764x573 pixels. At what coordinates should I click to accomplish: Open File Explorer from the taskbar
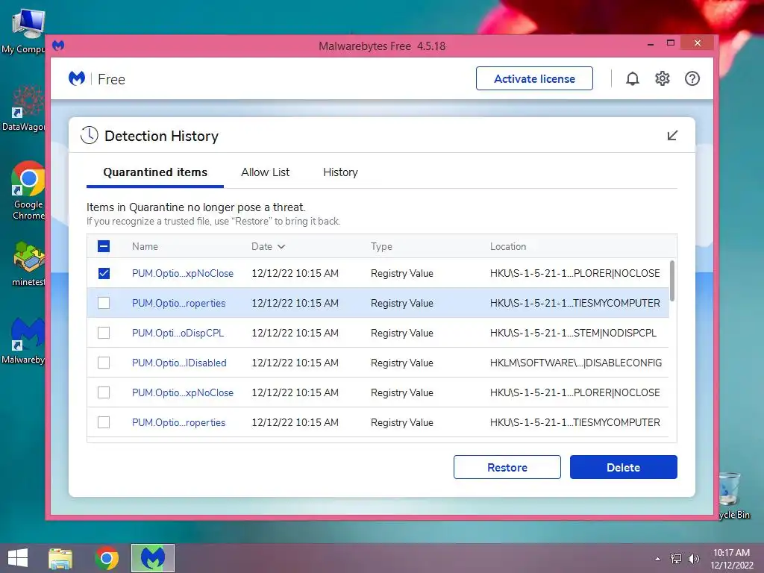pyautogui.click(x=60, y=558)
